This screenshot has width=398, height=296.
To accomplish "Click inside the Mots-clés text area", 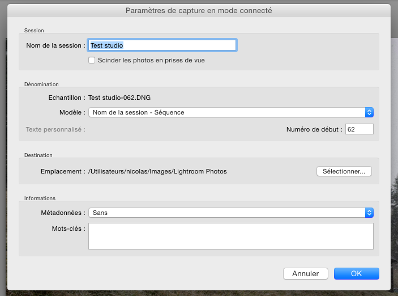I will pos(231,236).
